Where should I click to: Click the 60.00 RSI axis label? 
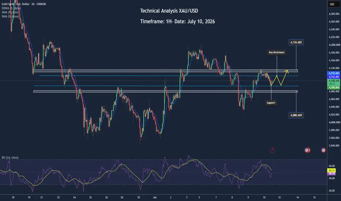[x=331, y=166]
